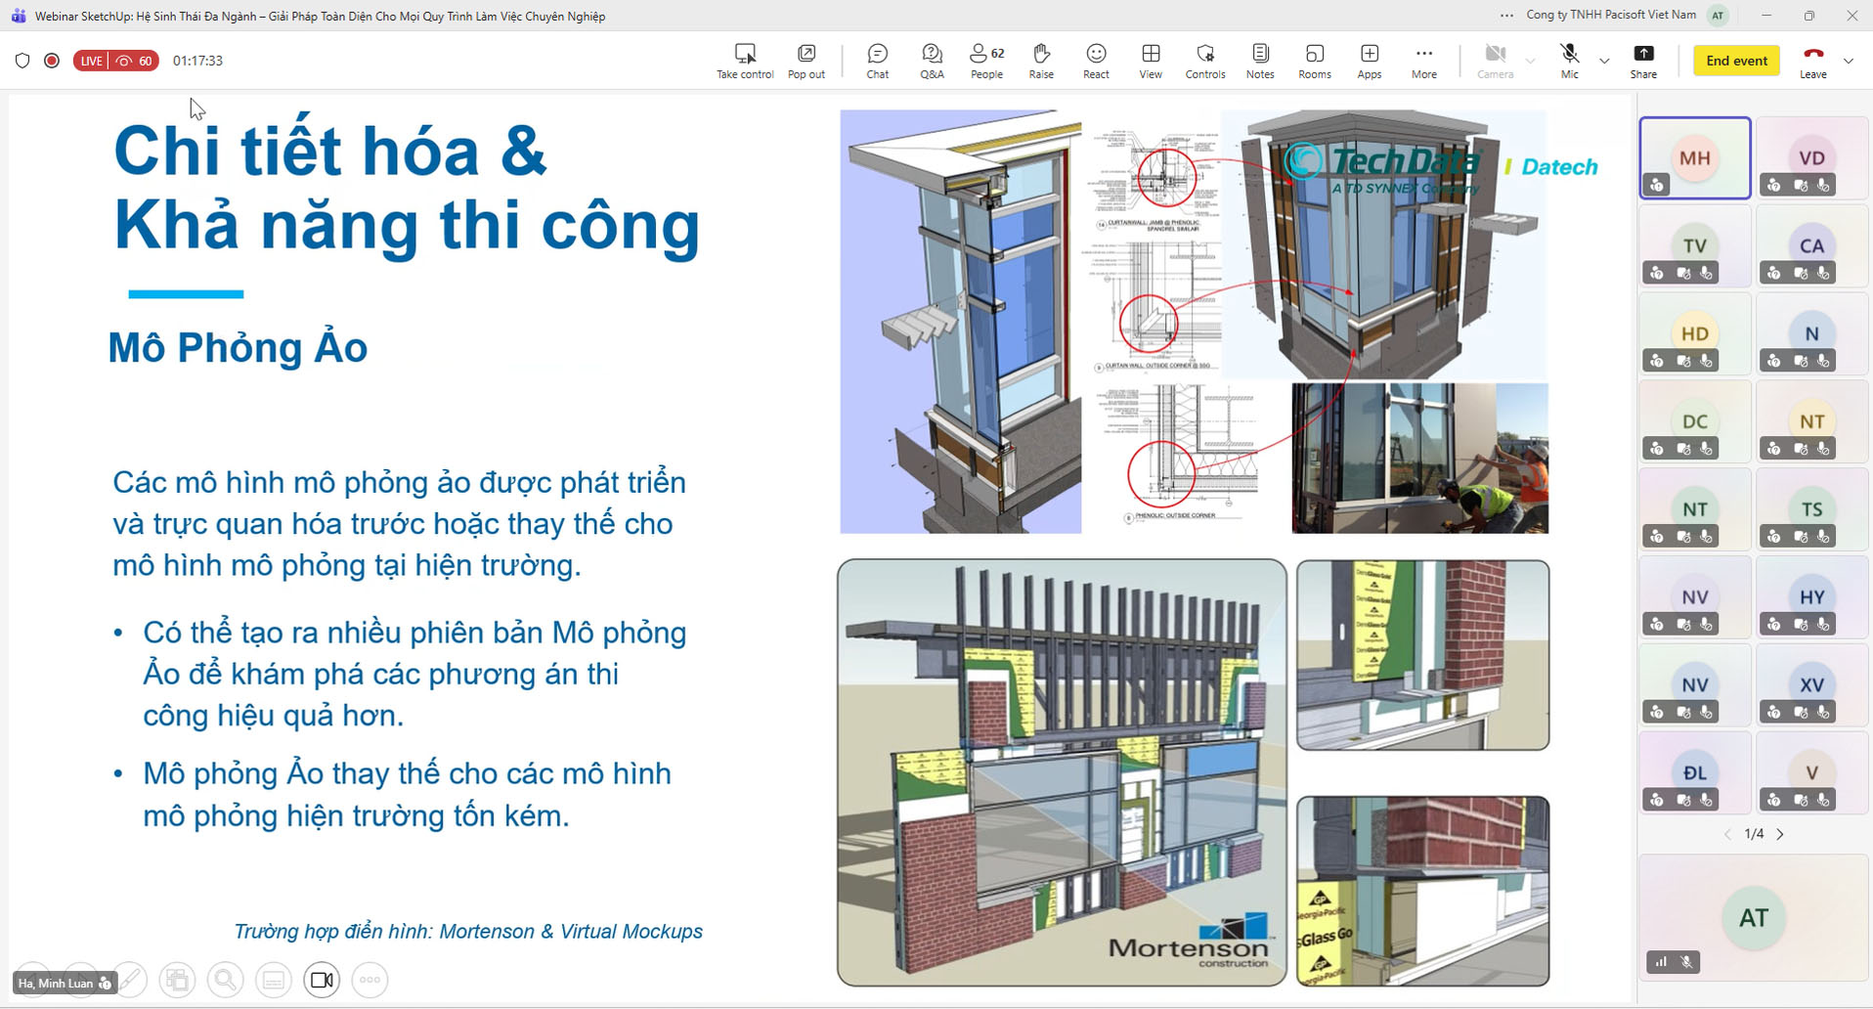Open the More actions menu
Image resolution: width=1873 pixels, height=1009 pixels.
pyautogui.click(x=1424, y=61)
